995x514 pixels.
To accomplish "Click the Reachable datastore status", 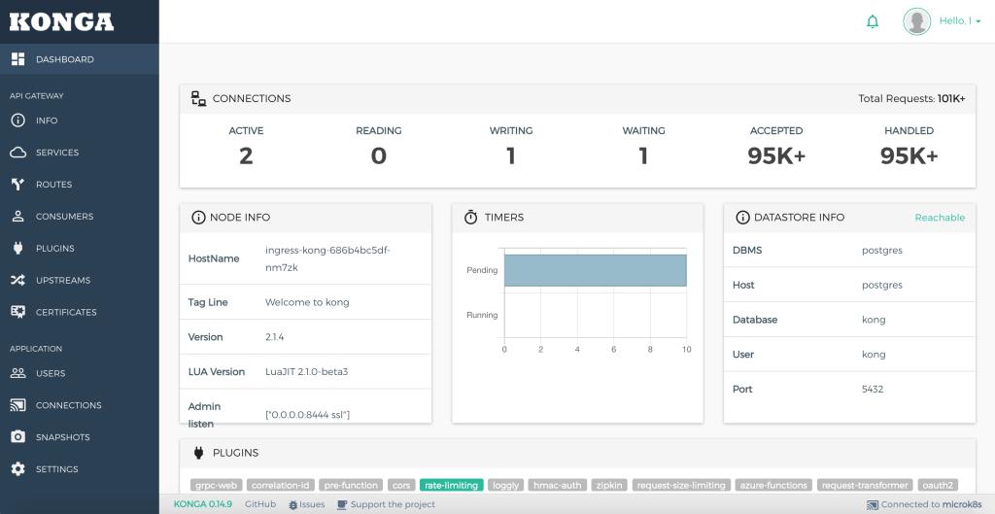I will (x=940, y=218).
